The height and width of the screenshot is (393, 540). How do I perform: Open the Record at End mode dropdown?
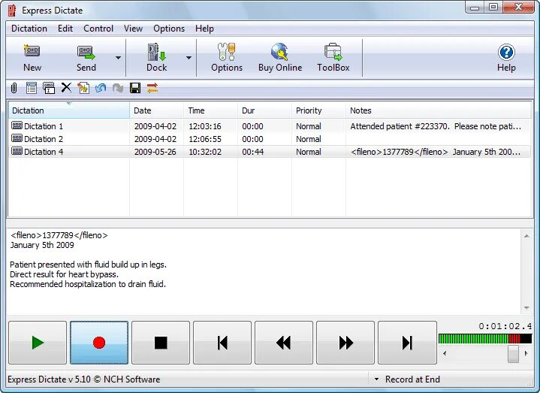[x=376, y=379]
